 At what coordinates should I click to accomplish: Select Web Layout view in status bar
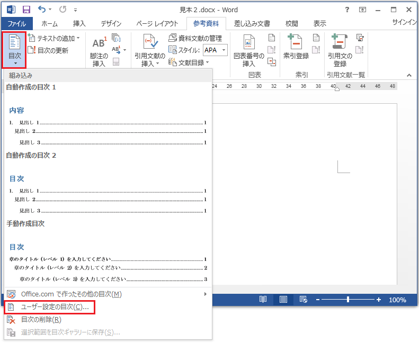(304, 300)
